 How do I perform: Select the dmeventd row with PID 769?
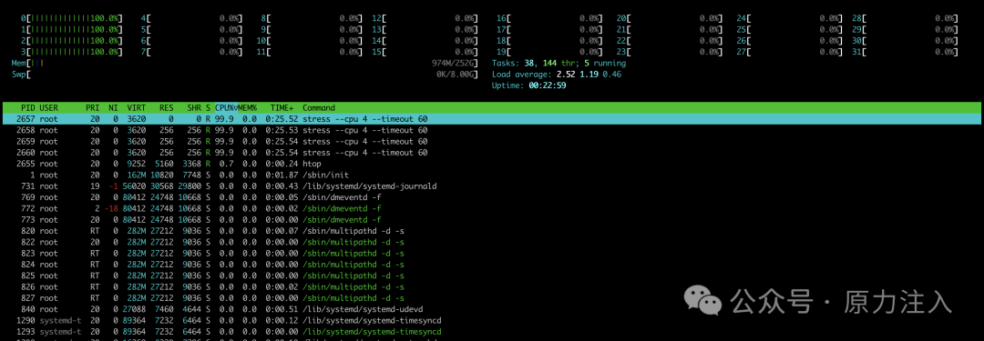click(491, 197)
